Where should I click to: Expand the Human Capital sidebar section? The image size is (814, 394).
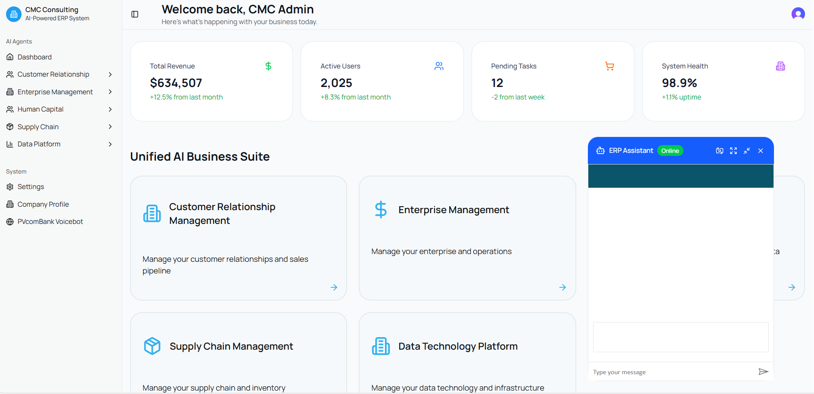pyautogui.click(x=110, y=109)
